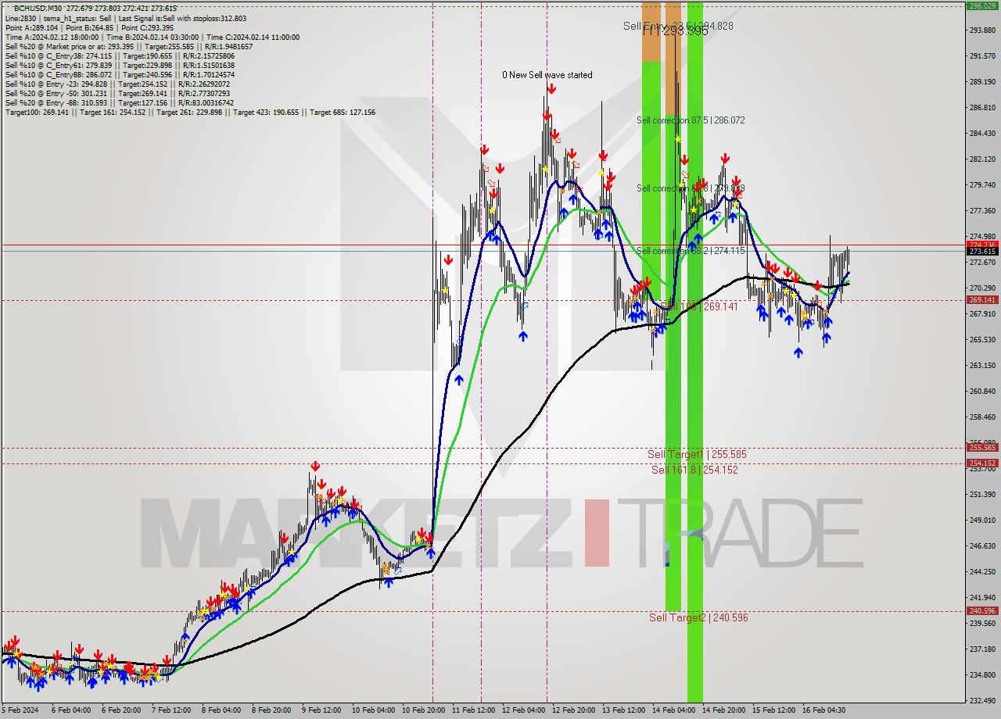Viewport: 1001px width, 719px height.
Task: Click the 'Target100: 269.141' targets summary line
Action: [x=190, y=112]
